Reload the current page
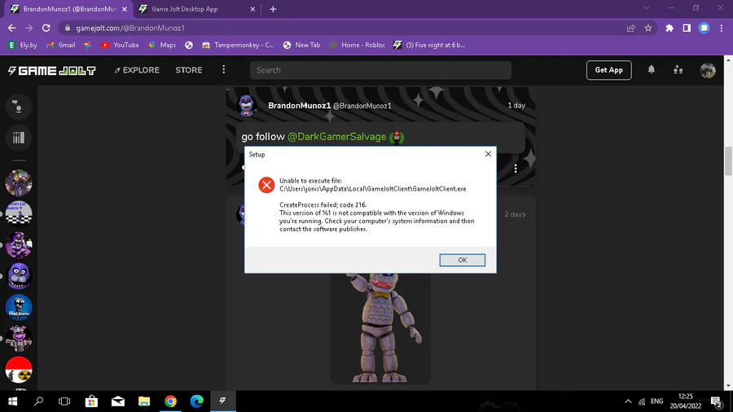733x412 pixels. [x=46, y=28]
